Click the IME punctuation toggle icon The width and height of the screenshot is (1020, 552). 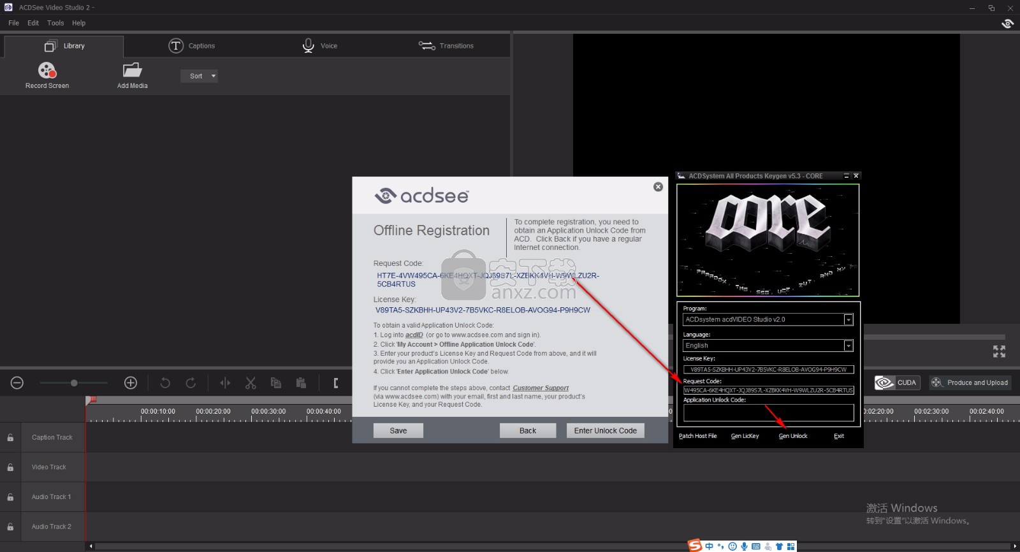click(x=721, y=546)
